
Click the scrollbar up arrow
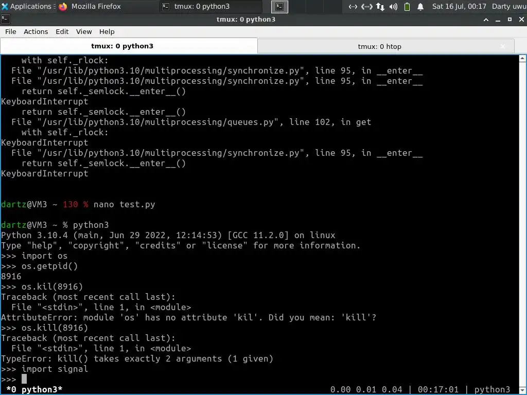(522, 59)
